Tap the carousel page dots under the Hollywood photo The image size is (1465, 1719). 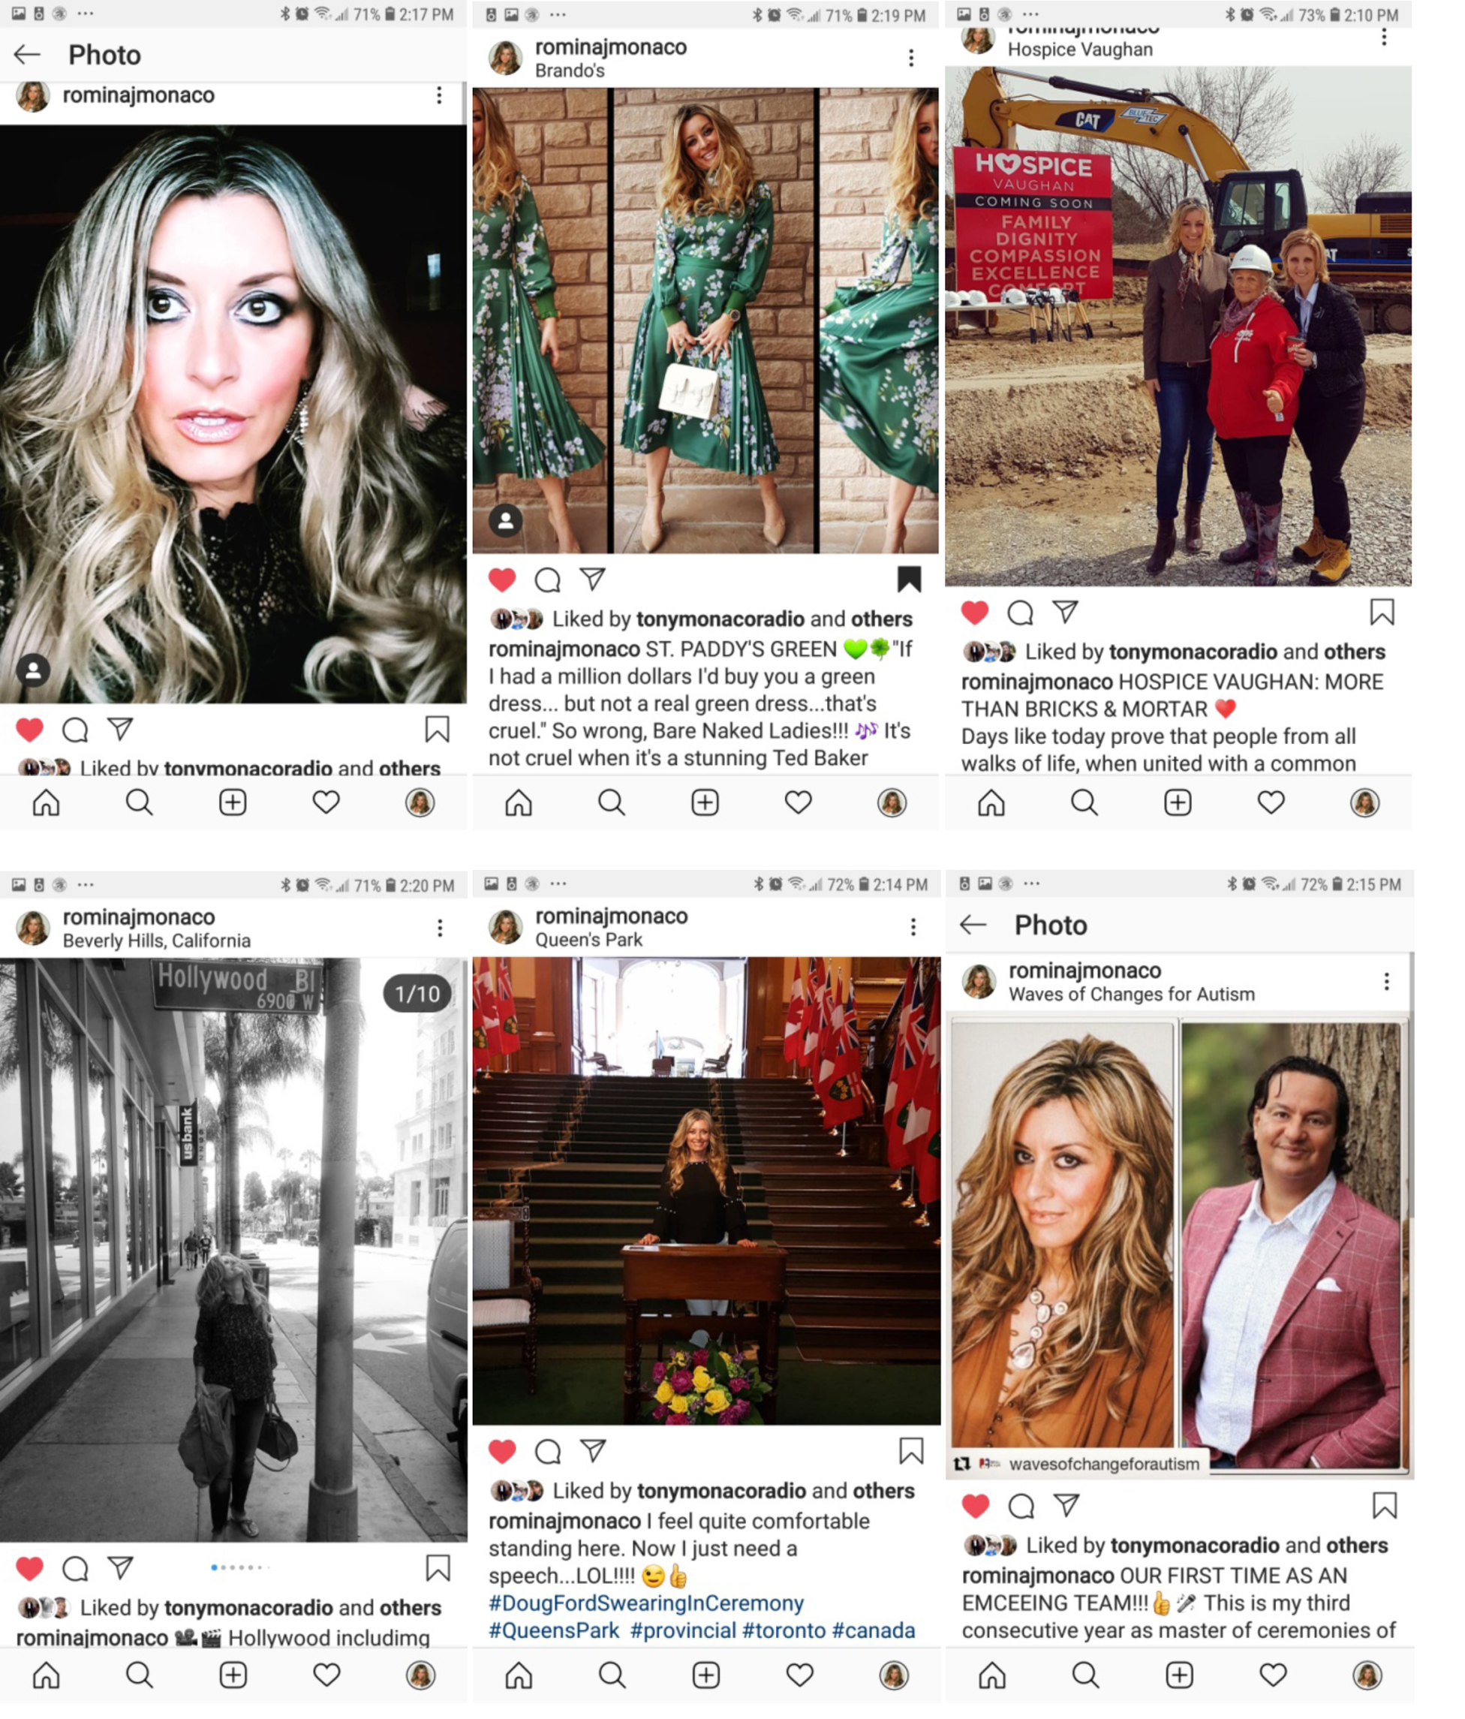241,1567
